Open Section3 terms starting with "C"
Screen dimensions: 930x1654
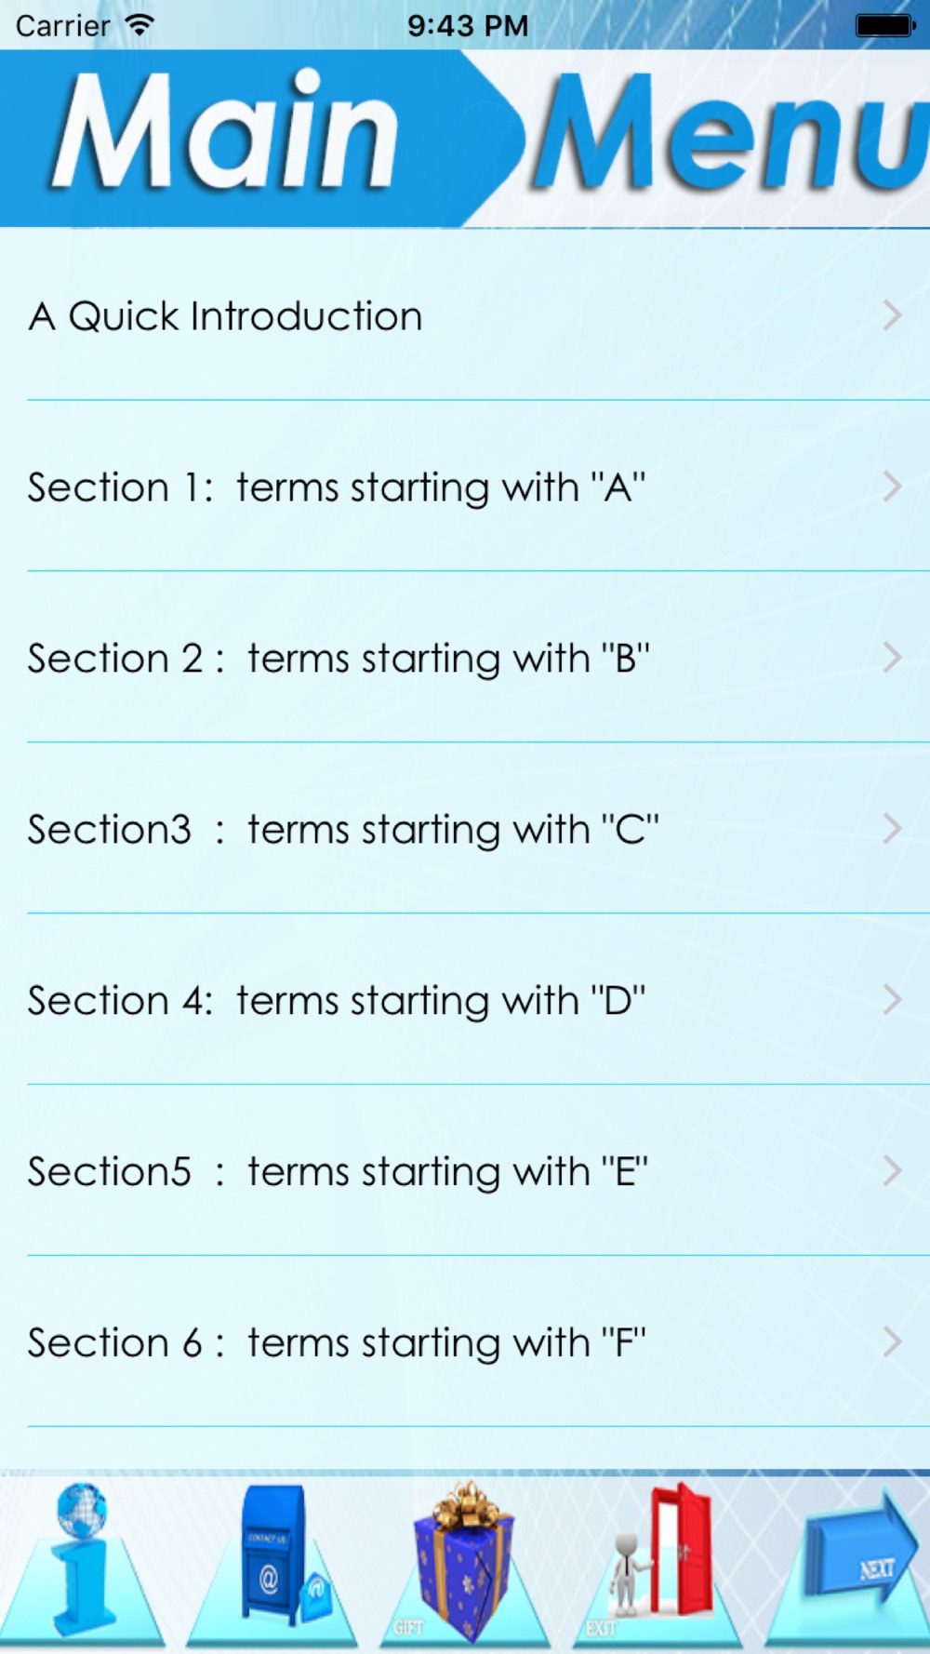point(465,829)
